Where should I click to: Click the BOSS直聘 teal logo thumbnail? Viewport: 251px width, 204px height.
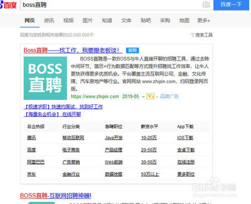45,78
